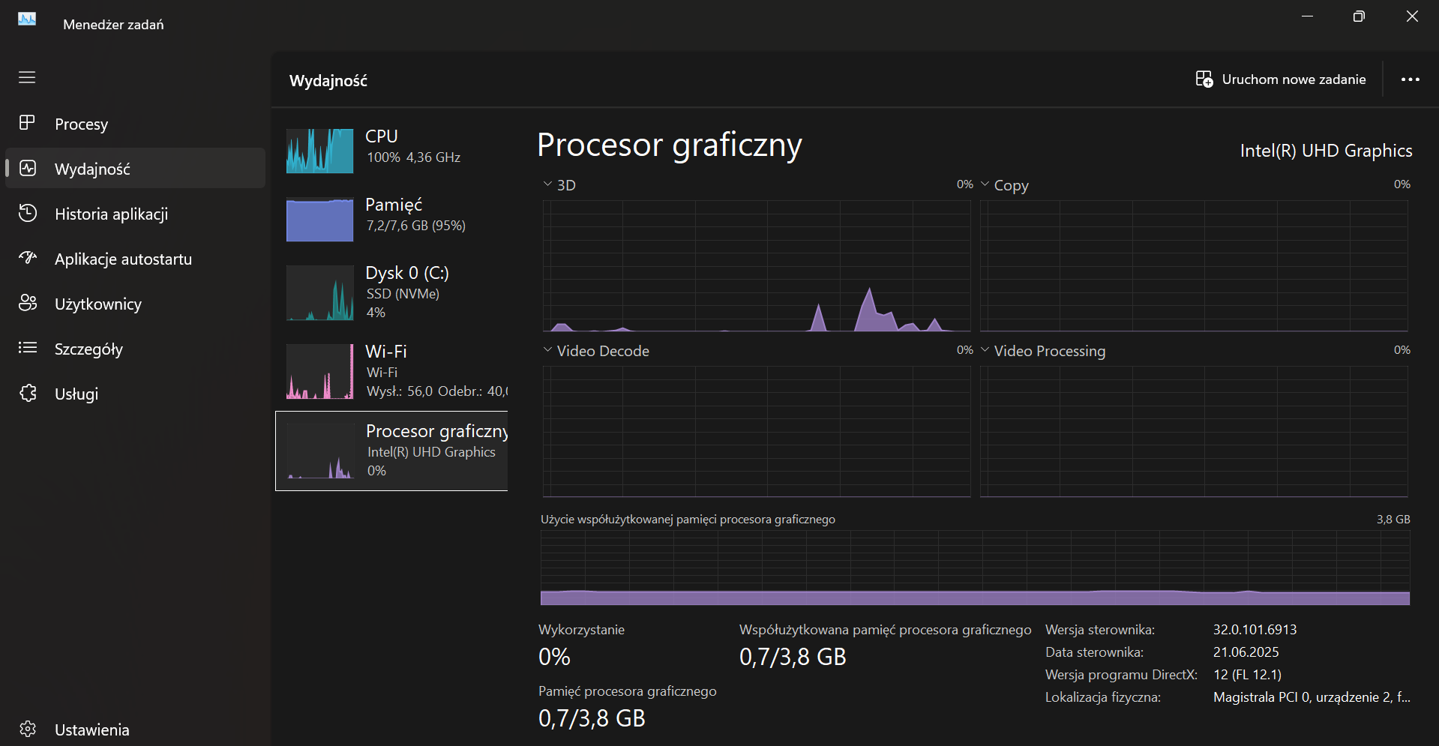This screenshot has height=746, width=1439.
Task: Open the Procesy page
Action: tap(135, 124)
